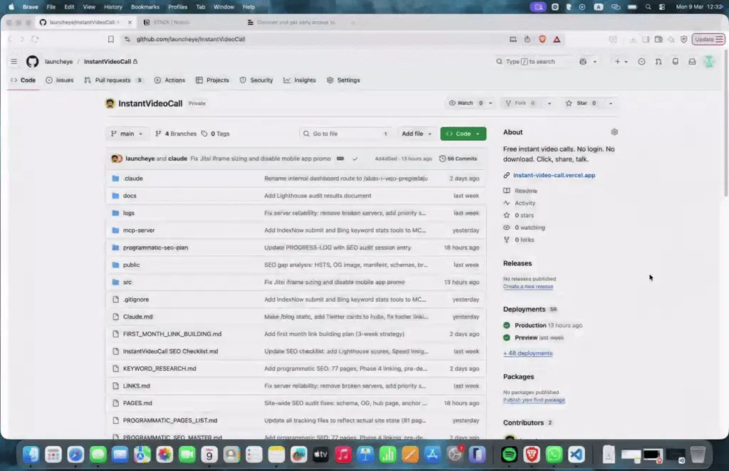
Task: Star the InstantVideoCall repository
Action: 581,103
